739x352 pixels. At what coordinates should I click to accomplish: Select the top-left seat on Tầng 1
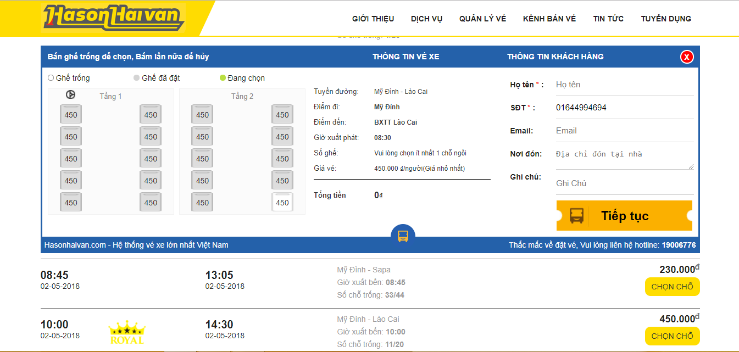tap(71, 115)
